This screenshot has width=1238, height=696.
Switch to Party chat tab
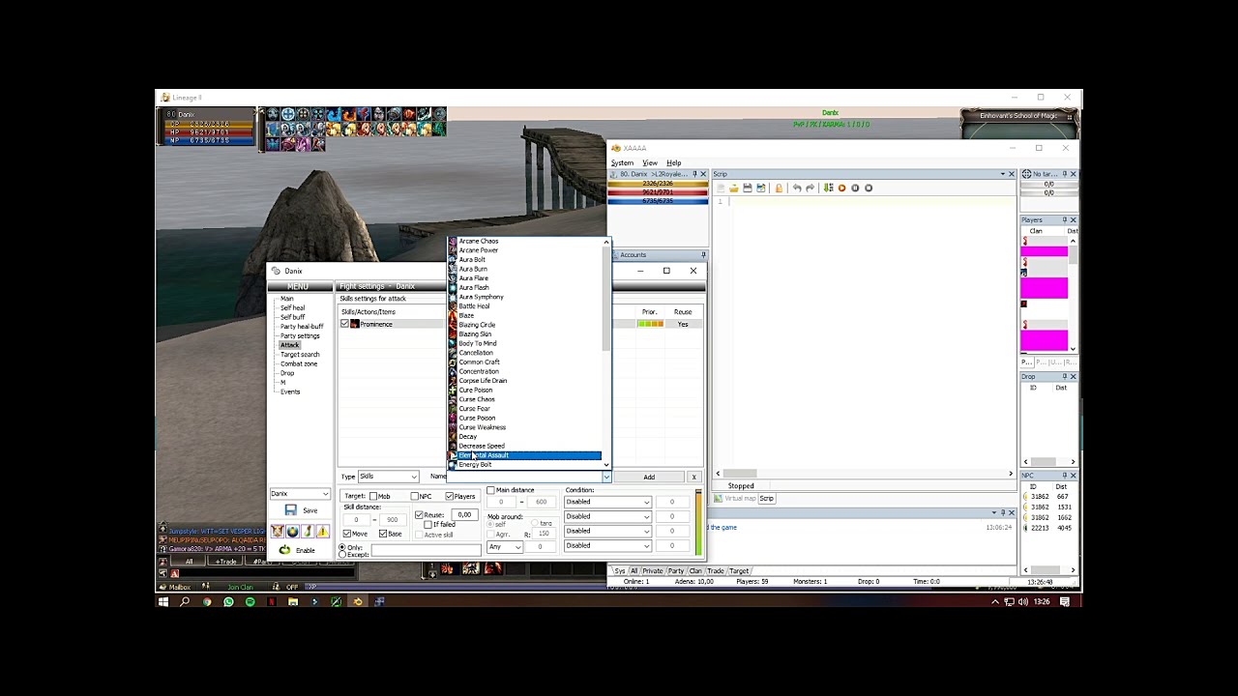coord(676,571)
